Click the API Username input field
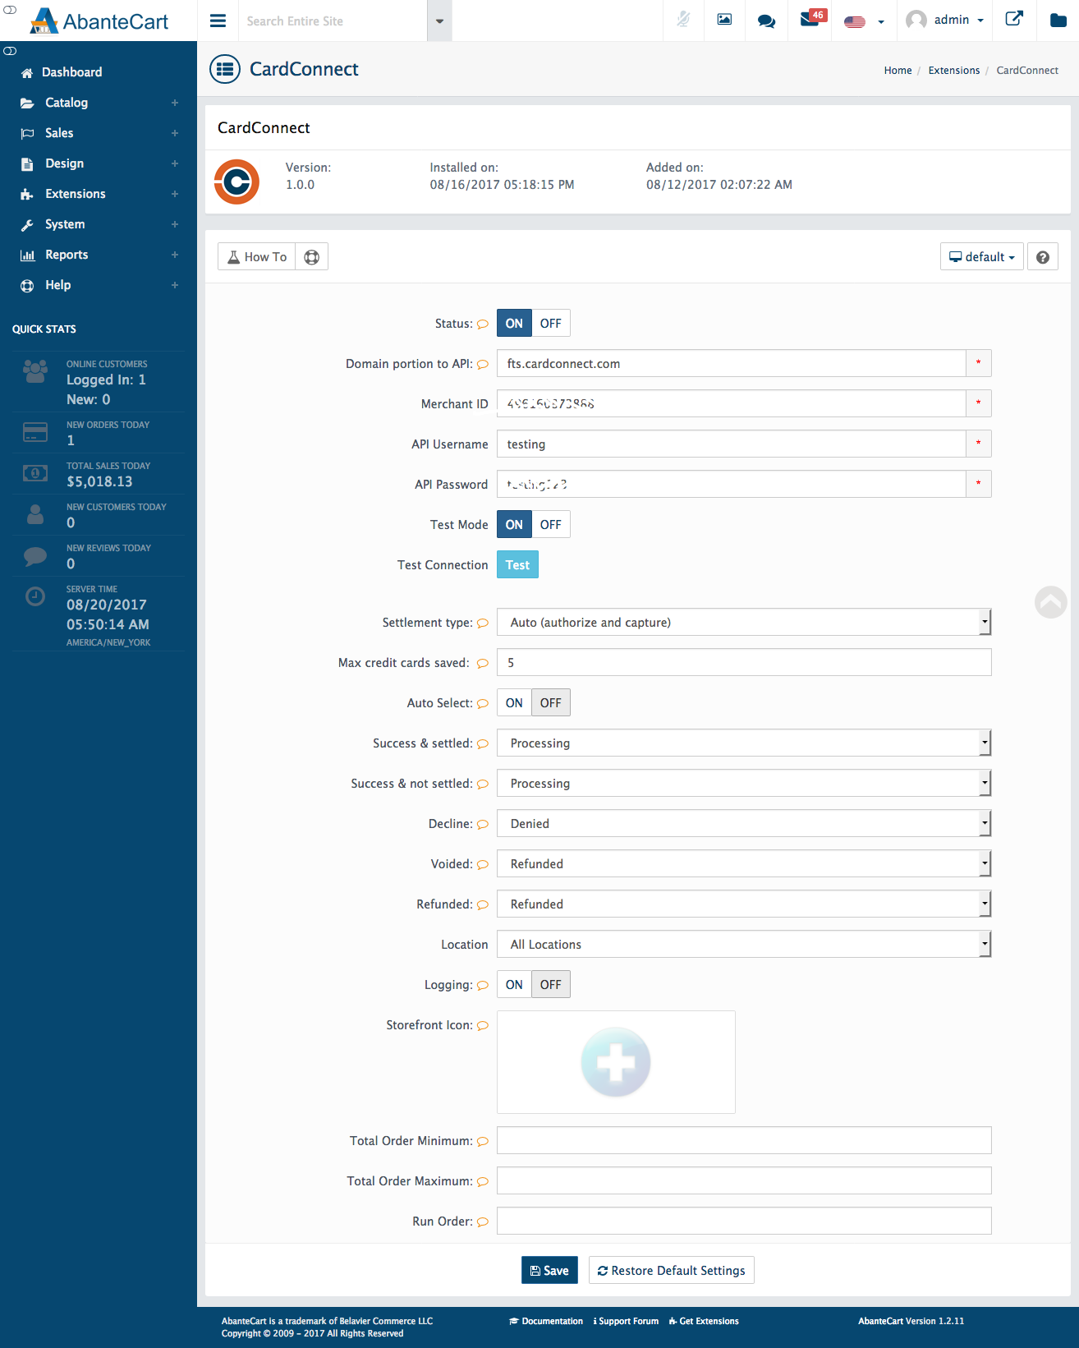This screenshot has height=1348, width=1079. [732, 444]
